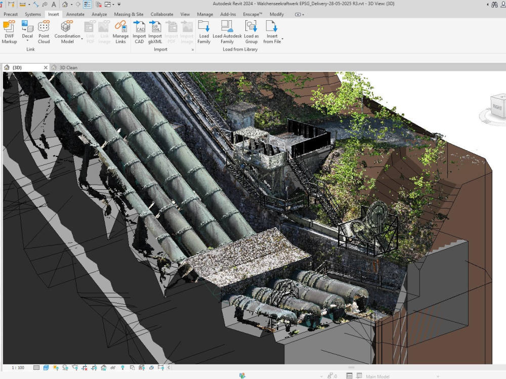Click Visual Style cube icon
The width and height of the screenshot is (506, 379).
pos(46,368)
